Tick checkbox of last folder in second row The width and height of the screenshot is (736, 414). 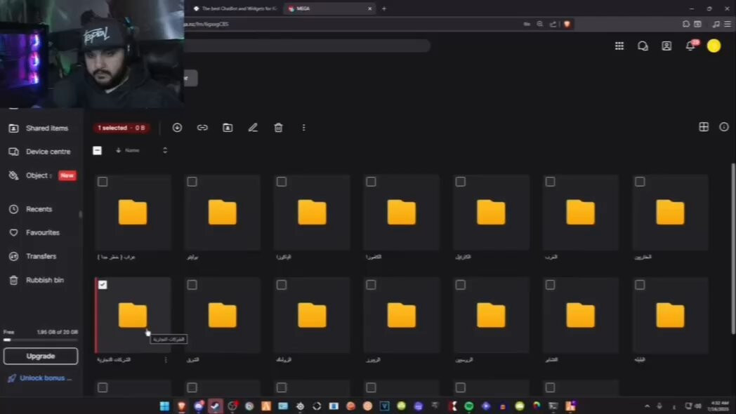(x=640, y=285)
